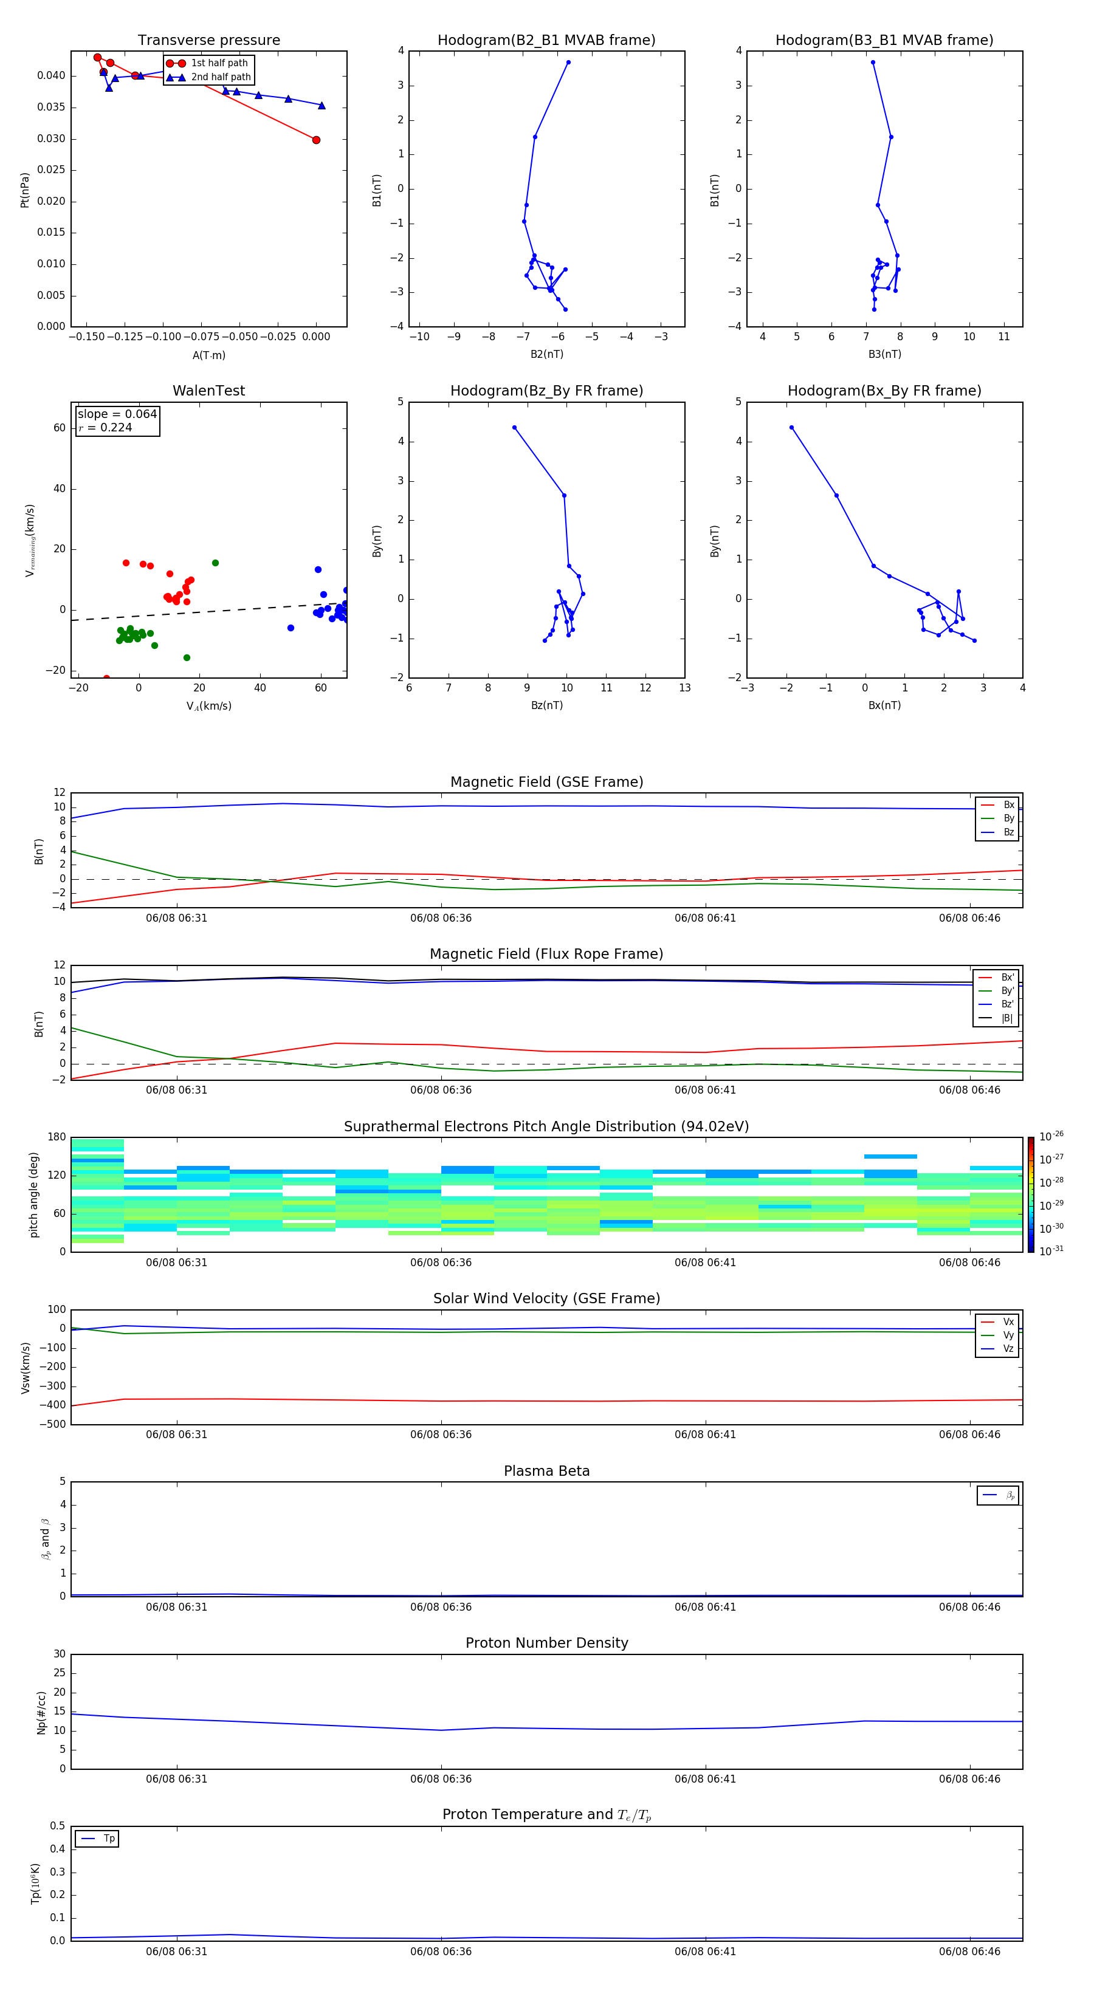Image resolution: width=1094 pixels, height=2005 pixels.
Task: Click the Bx legend entry in GSE plot
Action: point(997,805)
